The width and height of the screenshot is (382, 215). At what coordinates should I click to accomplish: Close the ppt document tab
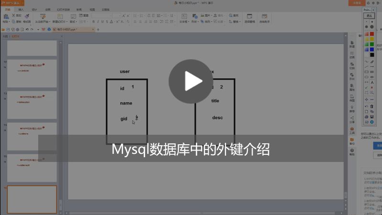coord(93,30)
